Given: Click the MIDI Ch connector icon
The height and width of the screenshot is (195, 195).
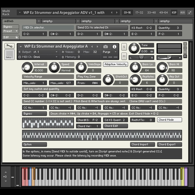Looking at the screenshot, I should [19, 57].
